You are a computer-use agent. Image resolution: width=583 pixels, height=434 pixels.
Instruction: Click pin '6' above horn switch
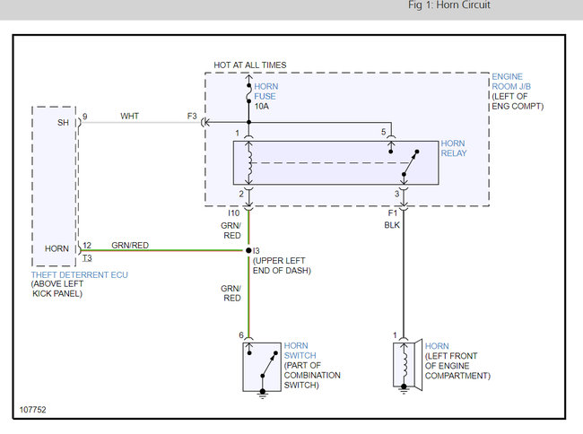click(241, 335)
